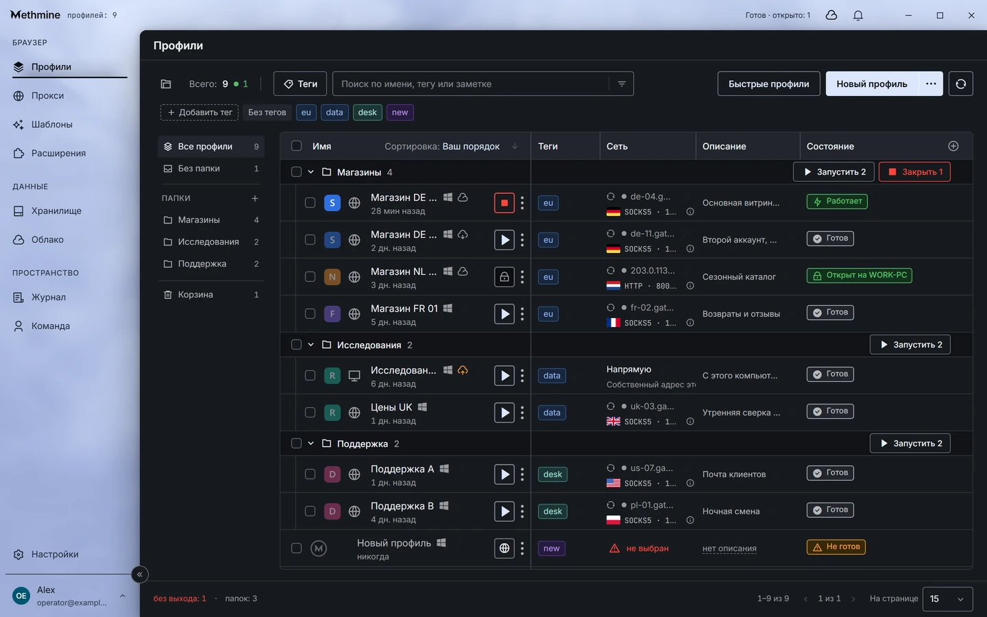Screen dimensions: 987x617
Task: Expand the Alex account menu
Action: pos(70,596)
